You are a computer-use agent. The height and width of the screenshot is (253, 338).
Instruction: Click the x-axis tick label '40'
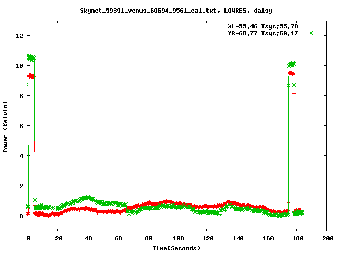click(x=88, y=238)
